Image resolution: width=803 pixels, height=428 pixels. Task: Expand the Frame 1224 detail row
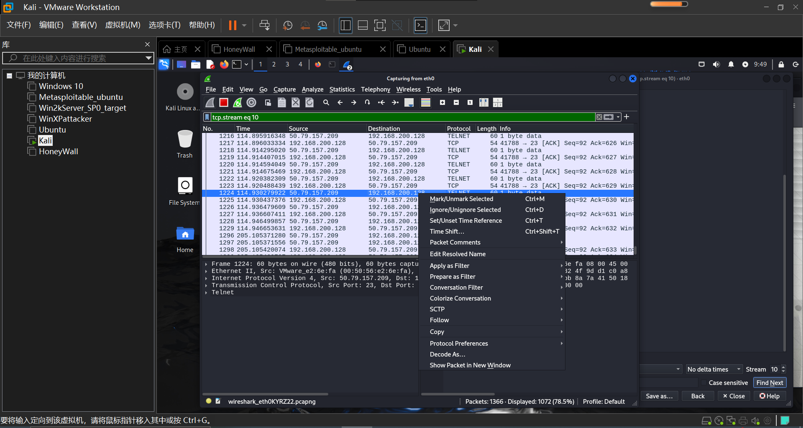coord(206,264)
